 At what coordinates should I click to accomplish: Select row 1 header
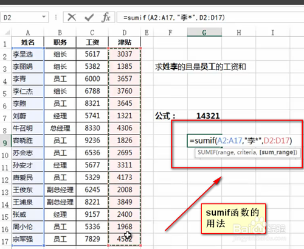coord(5,43)
